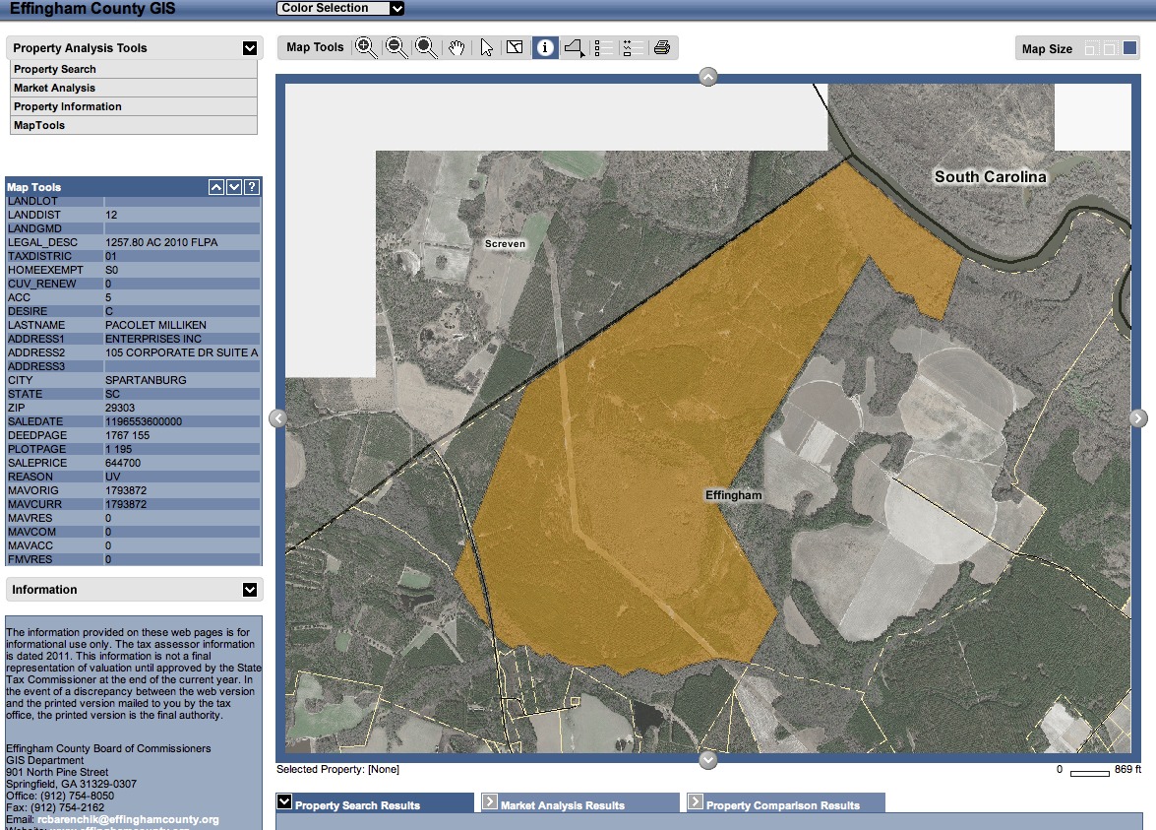
Task: Click the up arrow in Map Tools panel header
Action: pos(216,187)
